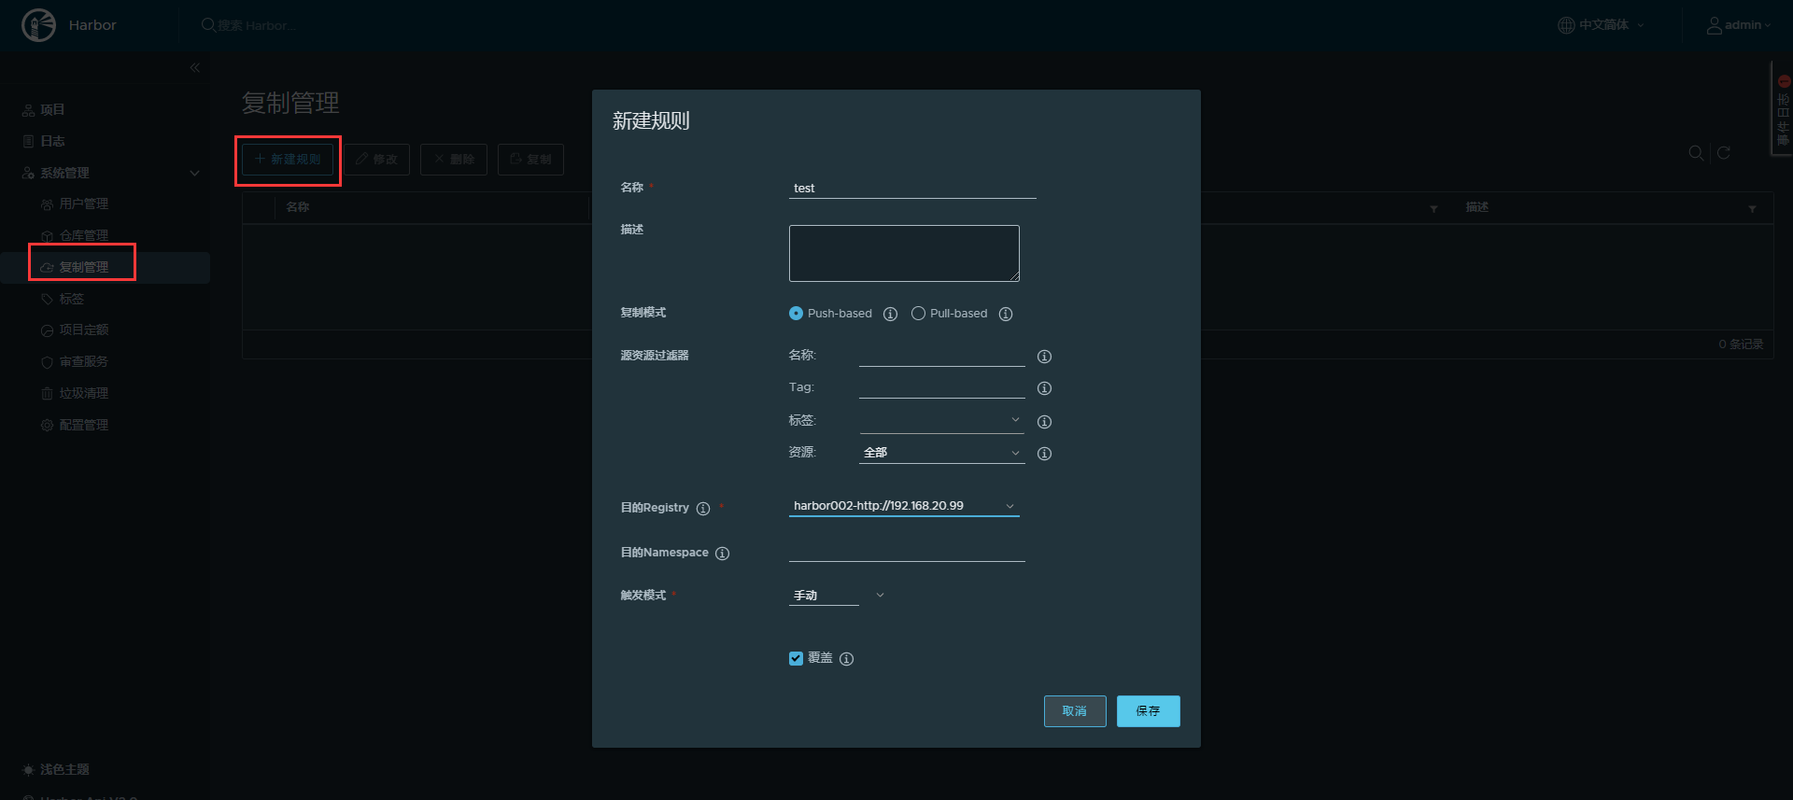Viewport: 1793px width, 800px height.
Task: Collapse the sidebar with the double chevron
Action: [194, 67]
